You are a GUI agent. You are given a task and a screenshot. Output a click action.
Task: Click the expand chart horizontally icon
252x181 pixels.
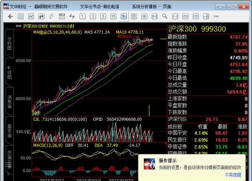tap(144, 16)
